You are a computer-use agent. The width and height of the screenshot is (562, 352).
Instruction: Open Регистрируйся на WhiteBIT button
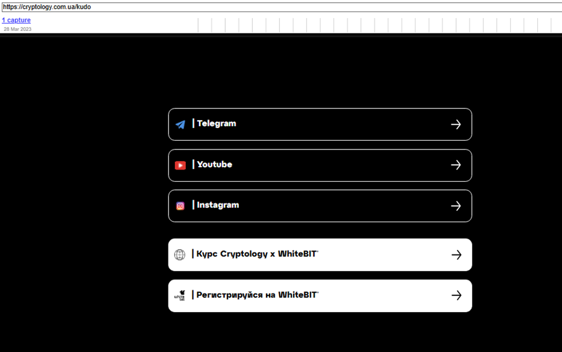[x=320, y=295]
